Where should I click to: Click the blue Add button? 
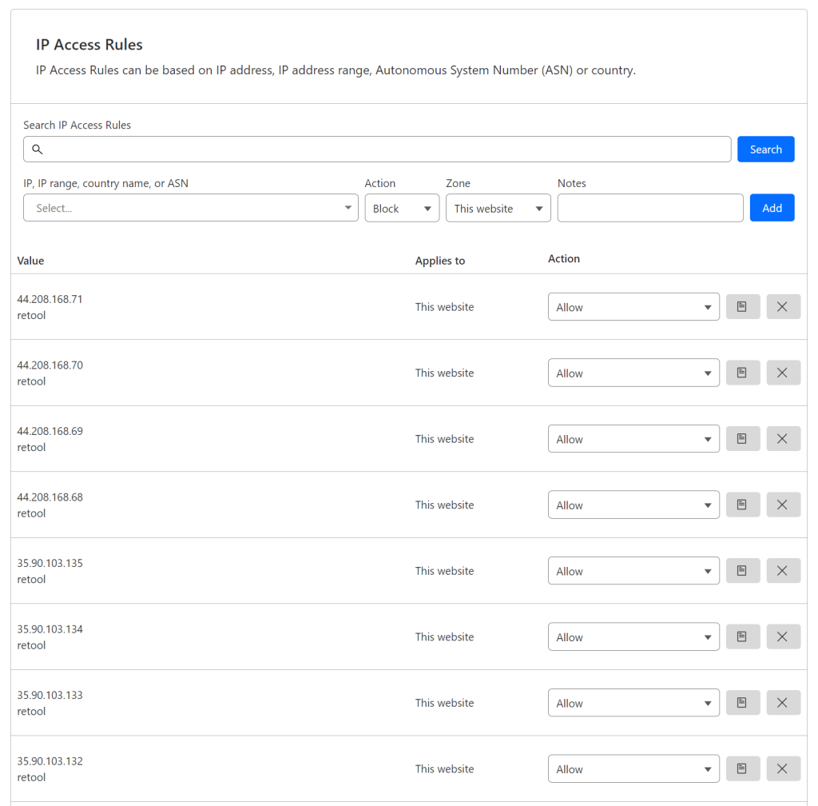(x=772, y=208)
